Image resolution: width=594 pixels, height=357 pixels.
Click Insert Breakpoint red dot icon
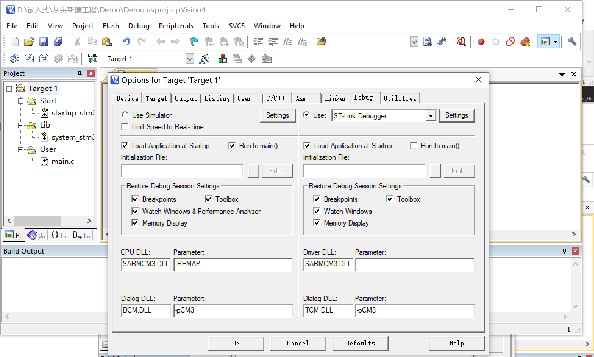(481, 42)
